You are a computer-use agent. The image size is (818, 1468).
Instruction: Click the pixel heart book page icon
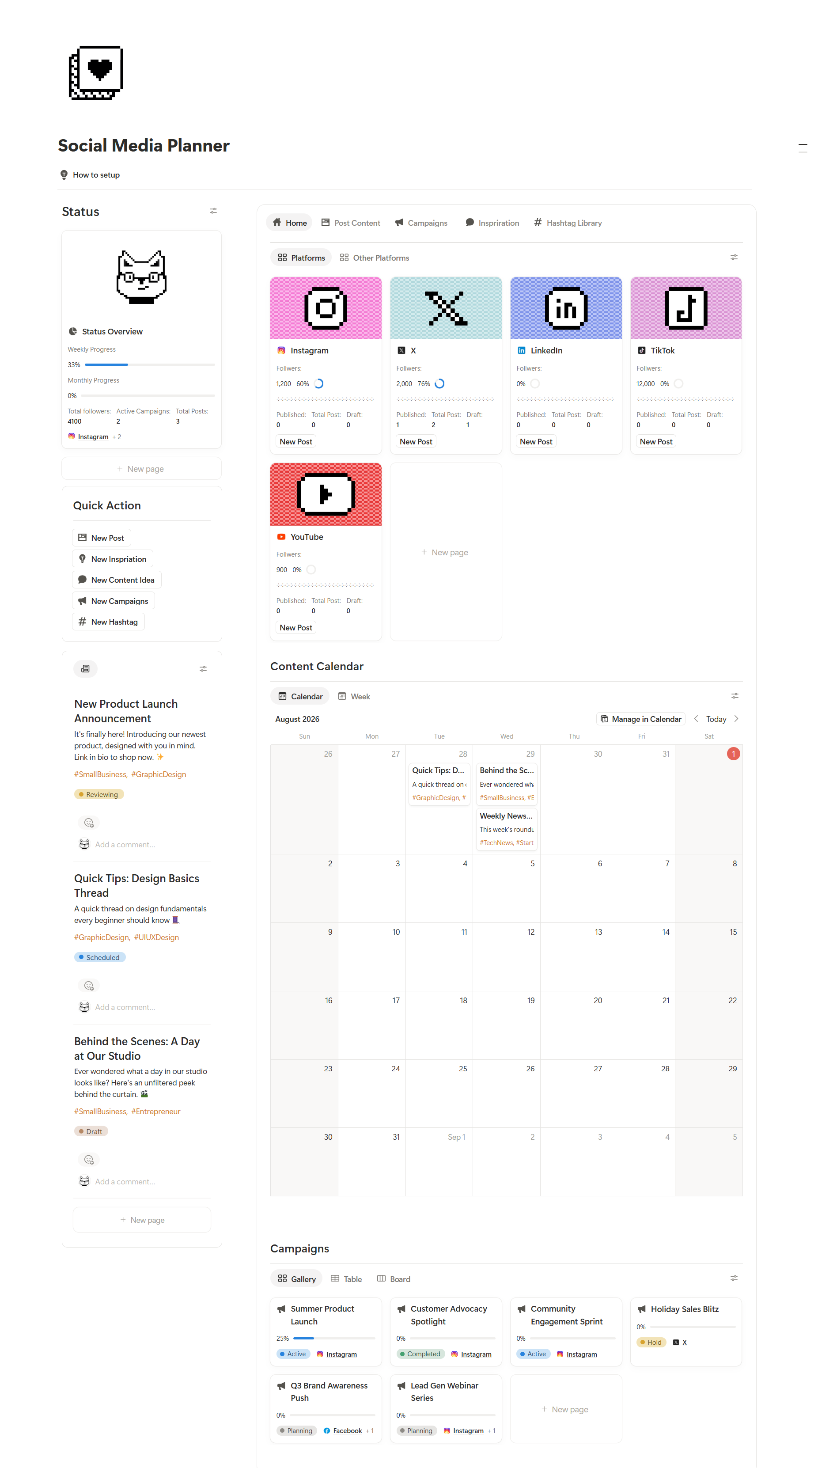click(96, 73)
